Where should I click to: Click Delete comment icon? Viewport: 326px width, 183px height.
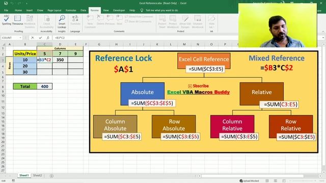[x=100, y=20]
